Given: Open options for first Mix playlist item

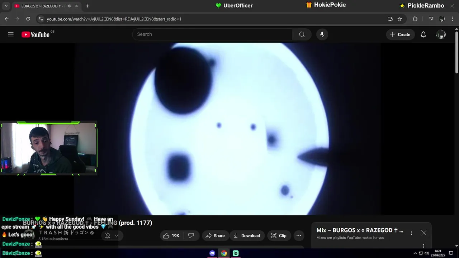Looking at the screenshot, I should (x=423, y=246).
